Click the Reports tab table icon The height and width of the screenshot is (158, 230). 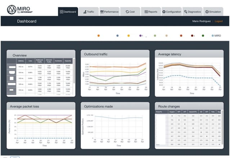point(146,12)
